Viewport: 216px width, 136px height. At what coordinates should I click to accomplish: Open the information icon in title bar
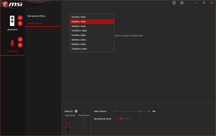click(174, 3)
